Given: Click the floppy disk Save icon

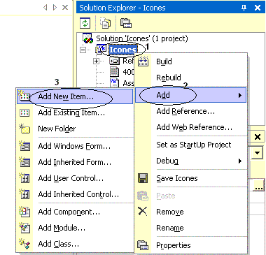Looking at the screenshot, I should click(143, 178).
